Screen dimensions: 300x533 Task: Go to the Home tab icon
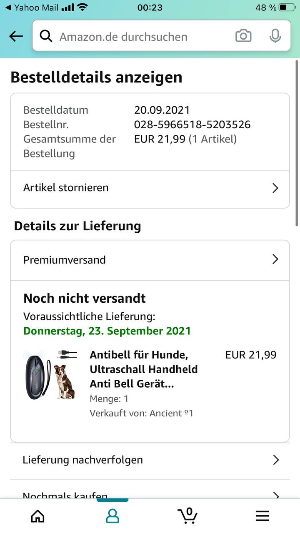(37, 516)
